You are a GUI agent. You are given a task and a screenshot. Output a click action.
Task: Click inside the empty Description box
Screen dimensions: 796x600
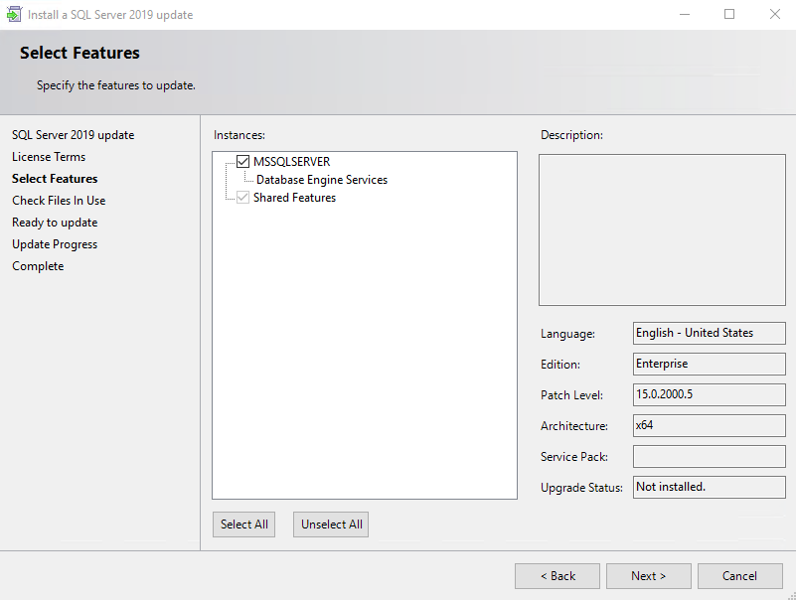(x=662, y=228)
